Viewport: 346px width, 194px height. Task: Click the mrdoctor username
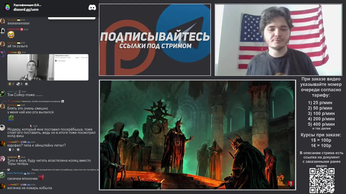[x=12, y=157]
